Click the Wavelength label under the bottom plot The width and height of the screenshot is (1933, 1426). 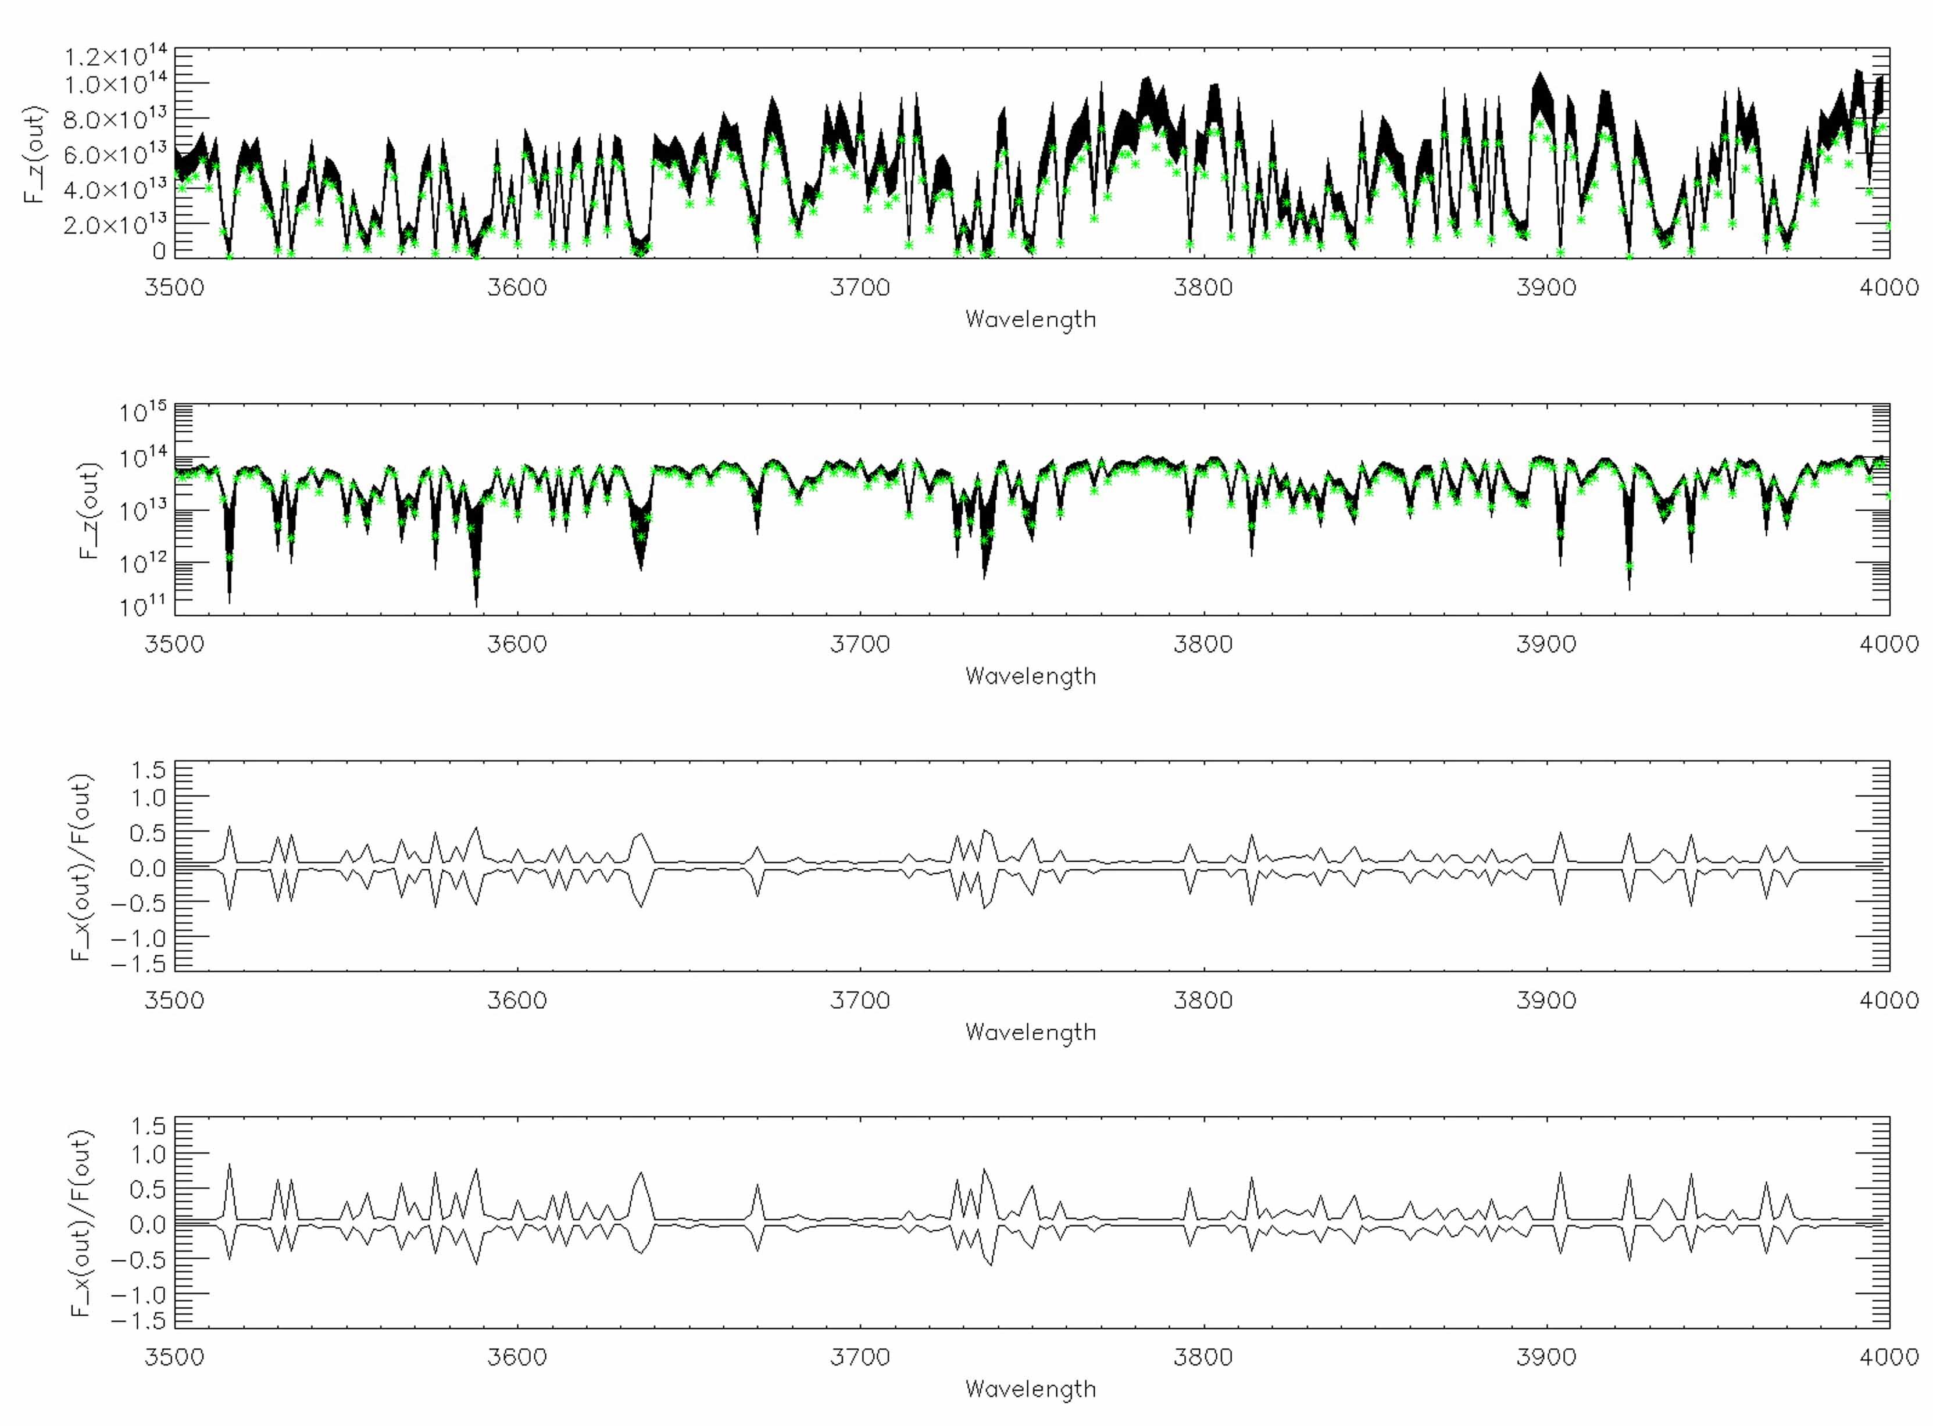pyautogui.click(x=1031, y=1390)
